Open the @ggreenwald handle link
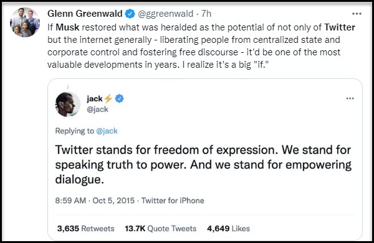 pos(166,14)
